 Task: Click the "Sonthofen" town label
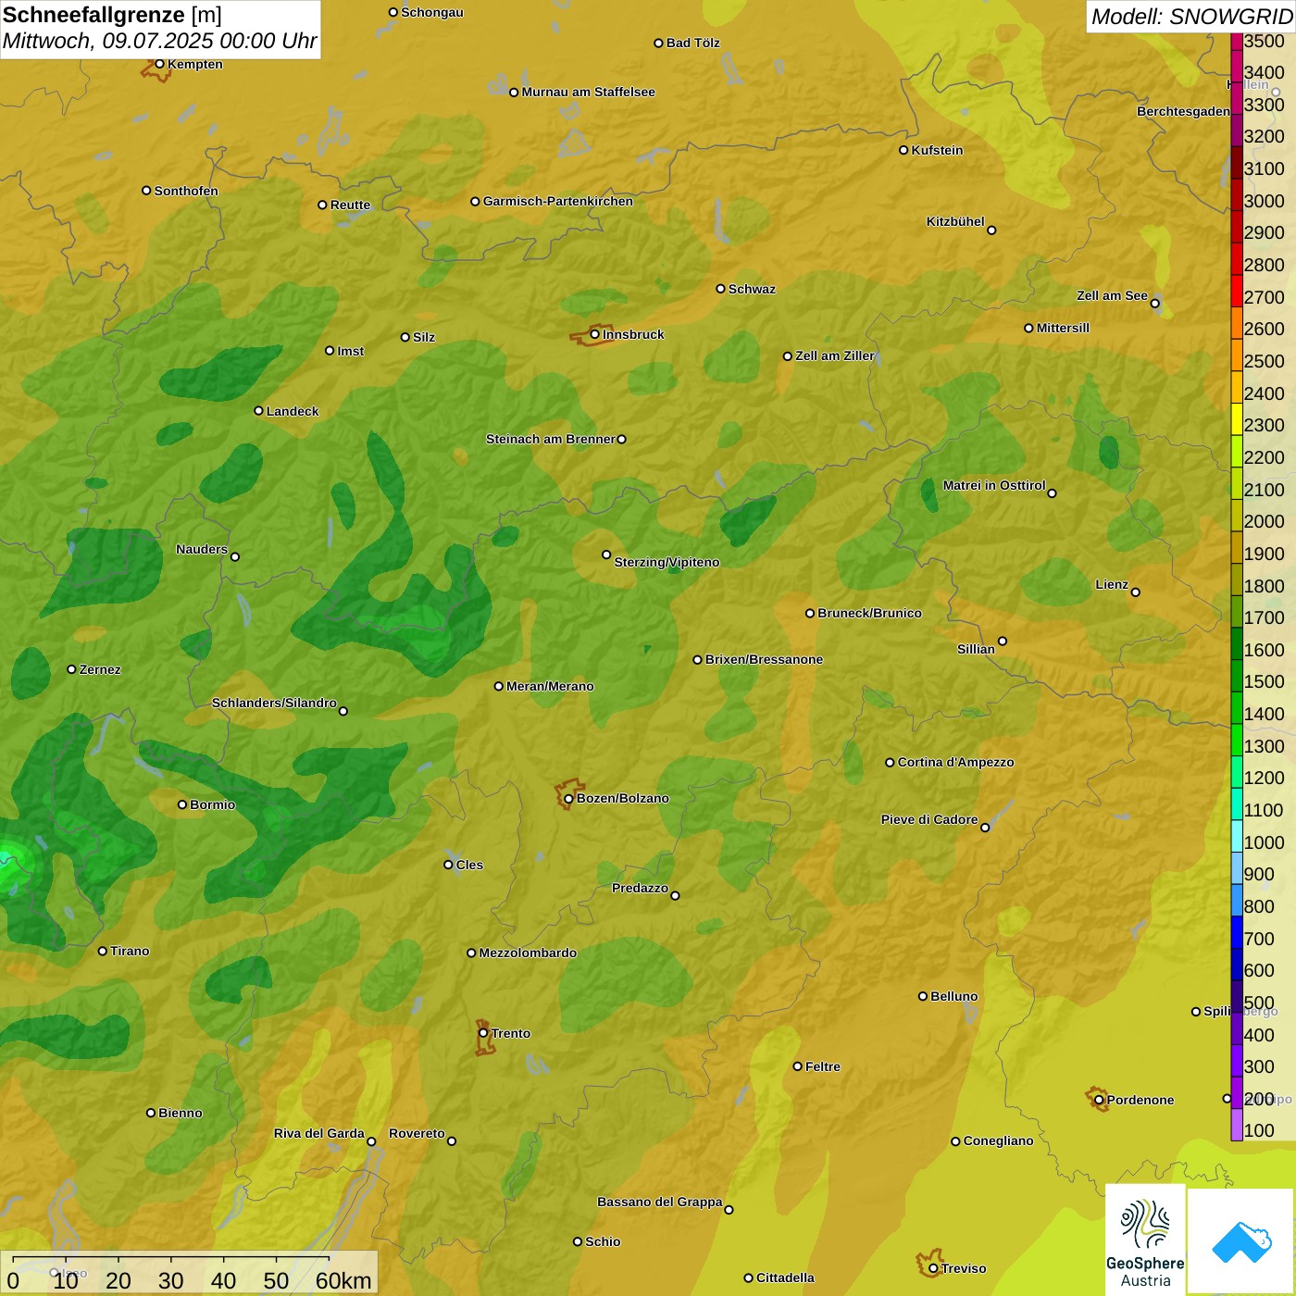186,191
